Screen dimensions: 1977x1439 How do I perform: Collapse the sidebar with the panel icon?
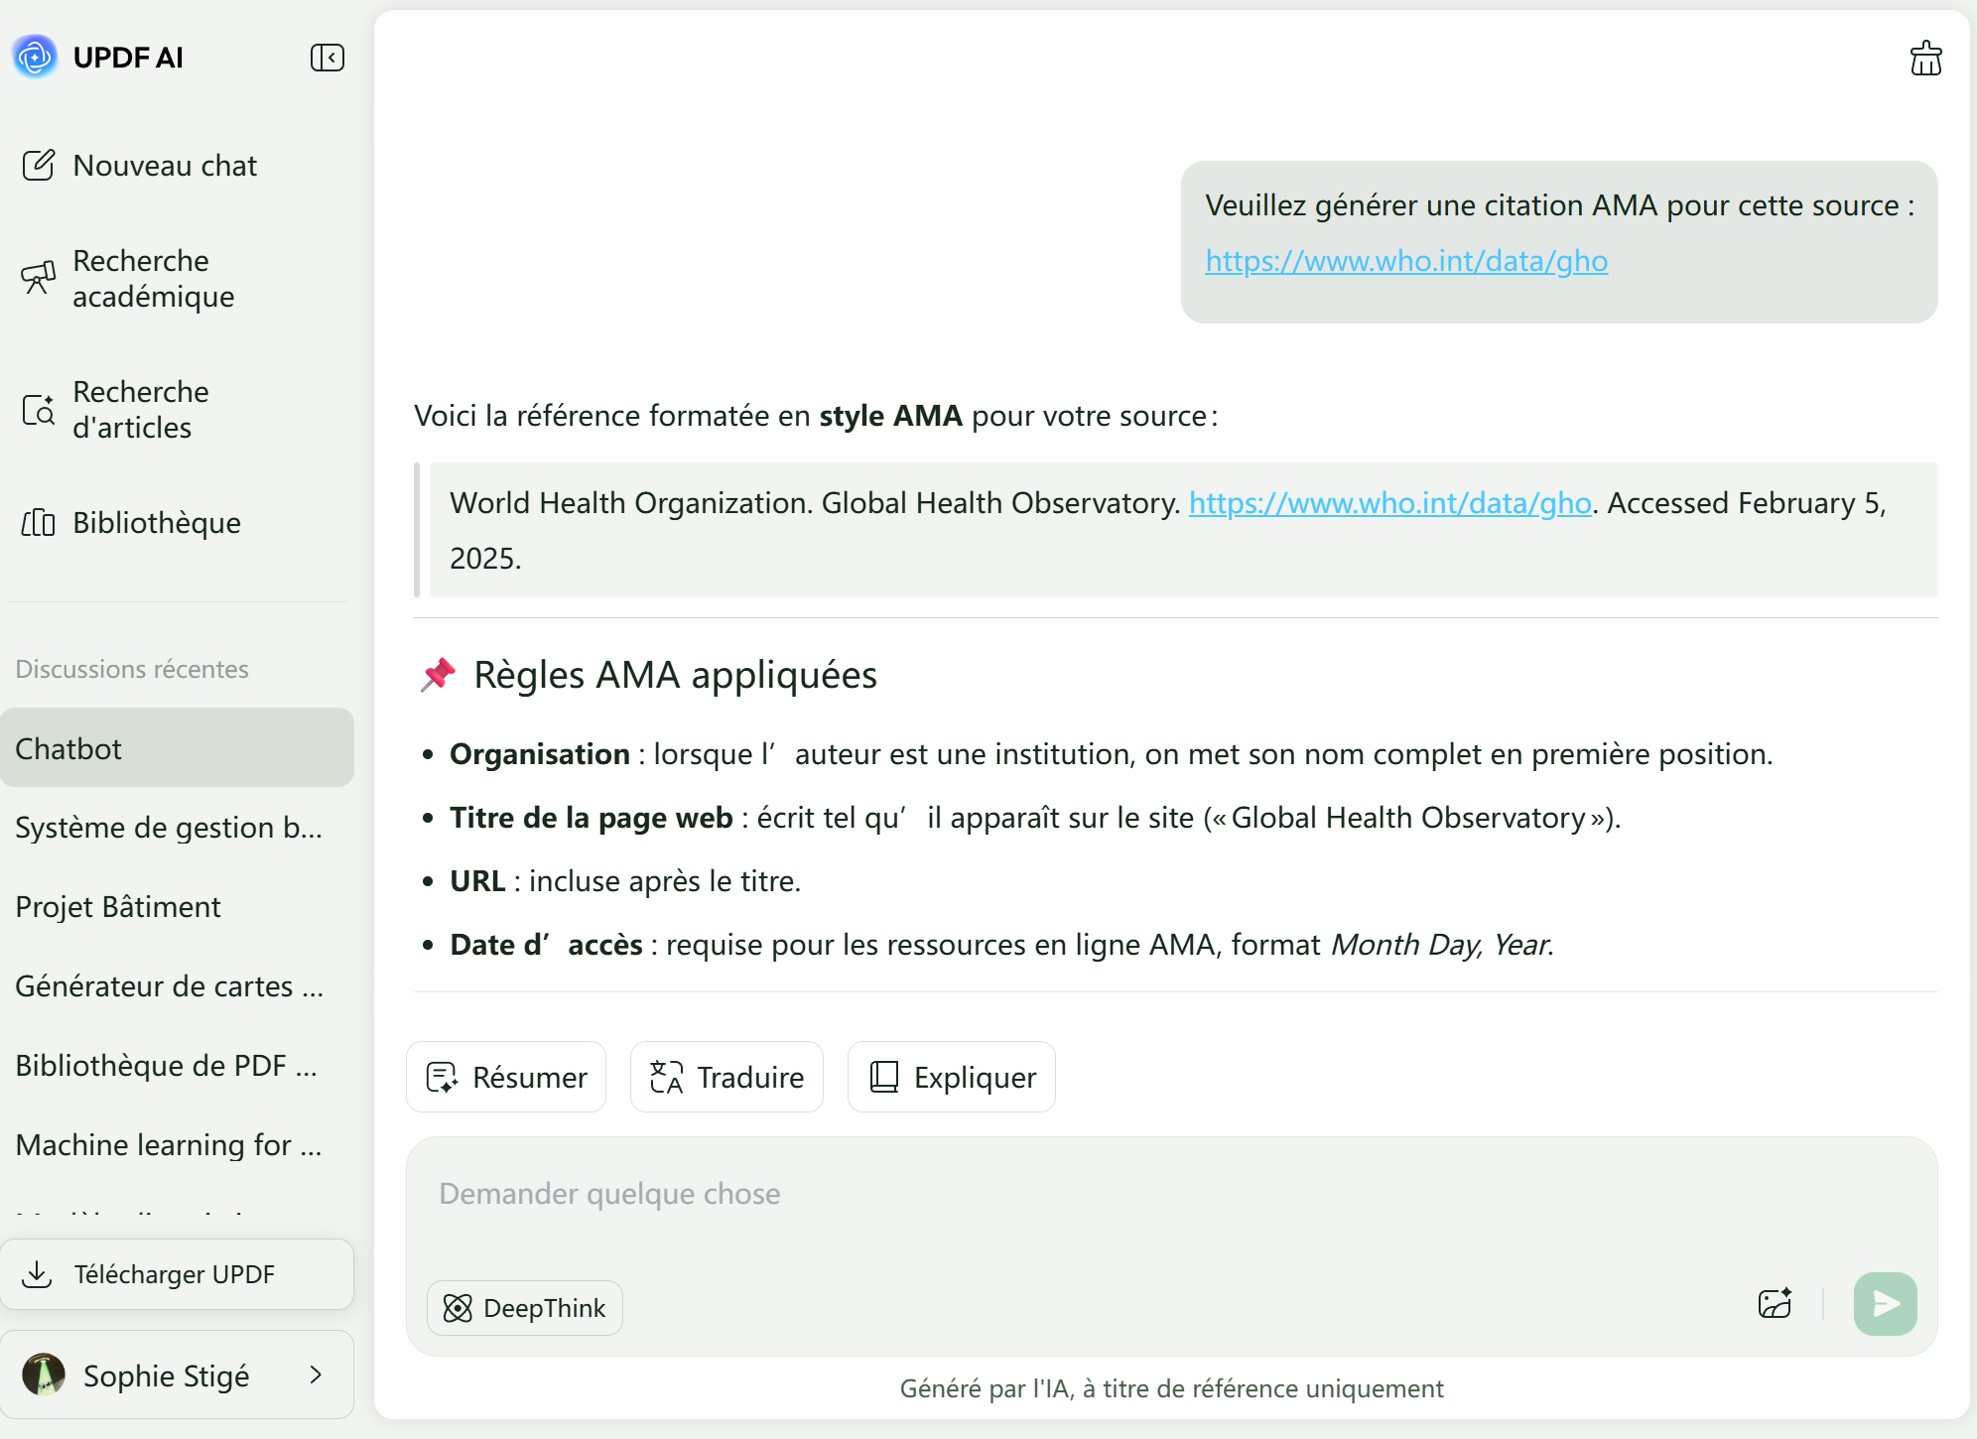pos(327,58)
